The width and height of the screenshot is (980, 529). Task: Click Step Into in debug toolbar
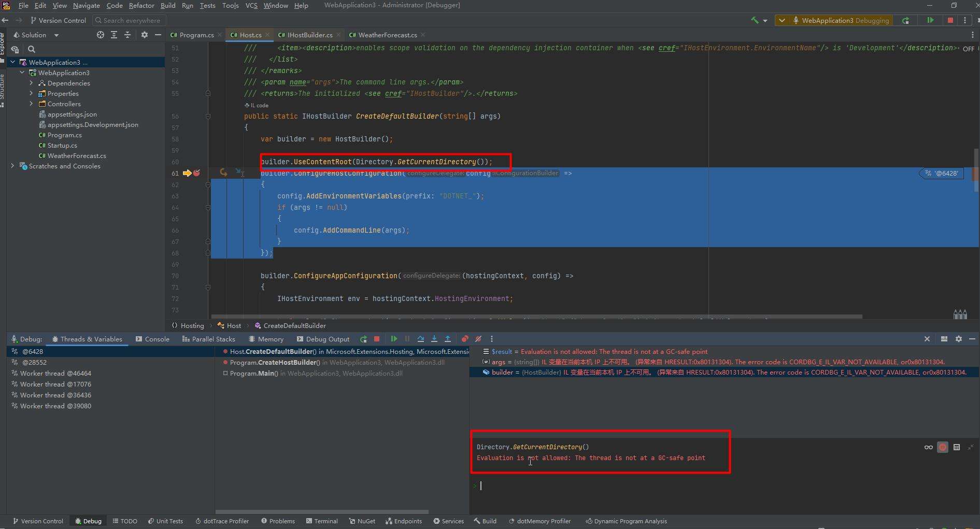[x=434, y=339]
